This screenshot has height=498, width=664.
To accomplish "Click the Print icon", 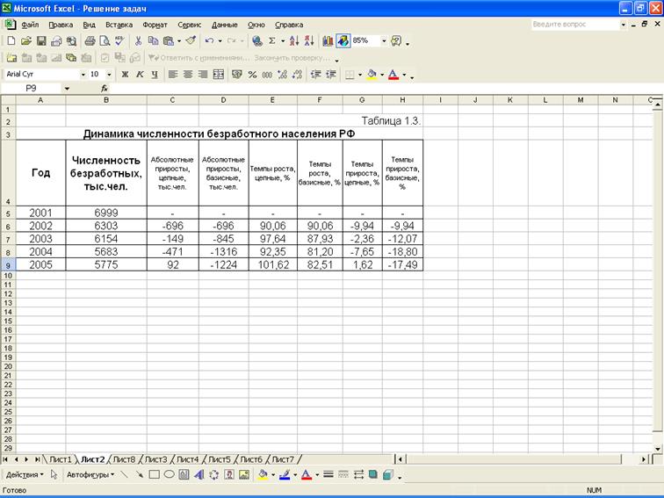I will point(90,40).
